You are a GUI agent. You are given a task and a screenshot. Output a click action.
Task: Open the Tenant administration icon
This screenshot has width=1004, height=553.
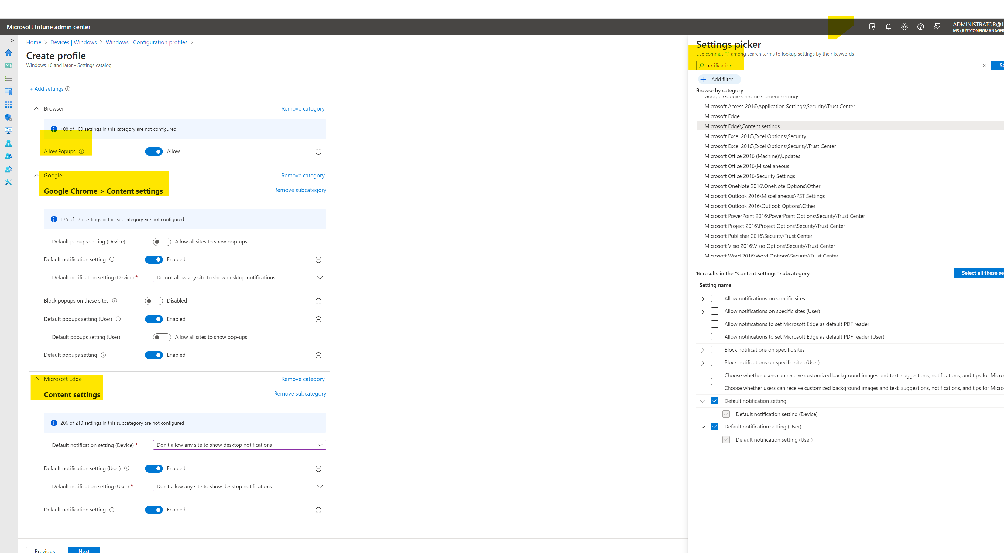click(x=8, y=169)
